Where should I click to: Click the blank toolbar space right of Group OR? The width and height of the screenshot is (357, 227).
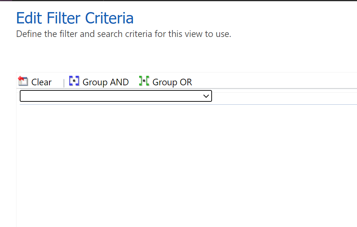tap(273, 81)
